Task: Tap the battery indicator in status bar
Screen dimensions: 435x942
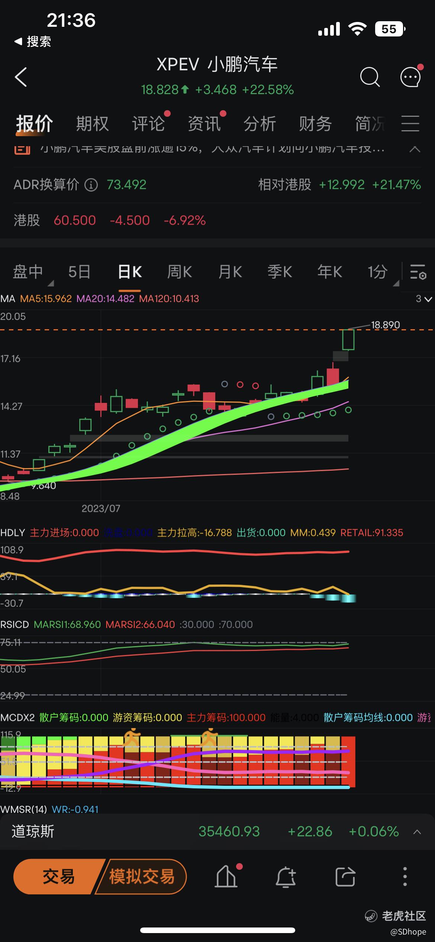Action: coord(390,29)
